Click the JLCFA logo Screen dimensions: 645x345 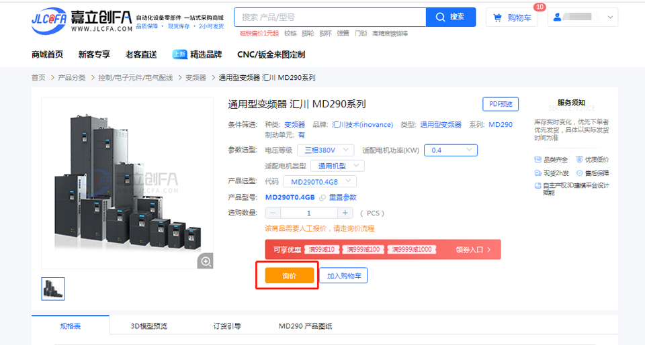tap(82, 21)
